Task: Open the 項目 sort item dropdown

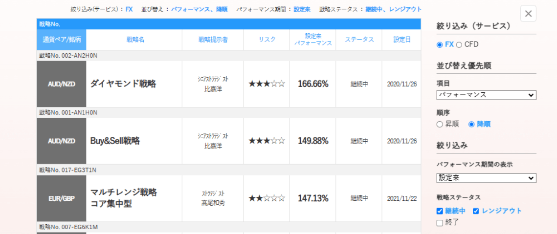Action: click(x=486, y=95)
